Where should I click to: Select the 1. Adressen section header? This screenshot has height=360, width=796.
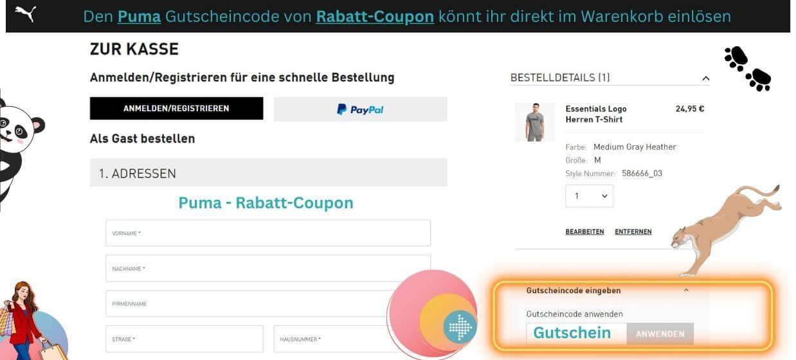(x=268, y=173)
